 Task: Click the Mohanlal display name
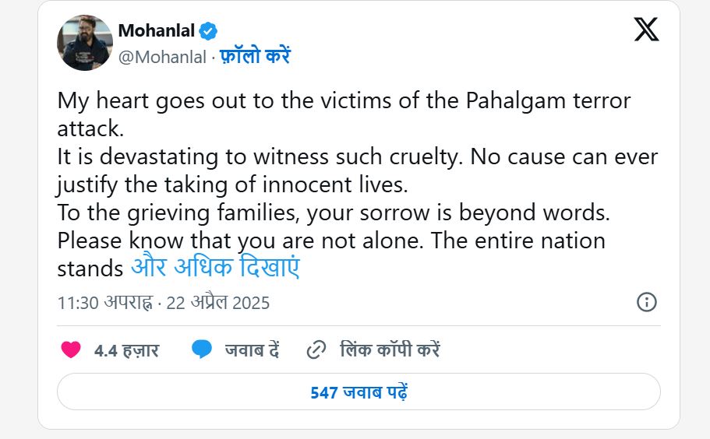coord(156,31)
